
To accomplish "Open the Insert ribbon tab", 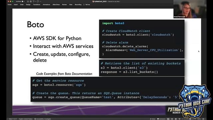I will click(16, 5).
